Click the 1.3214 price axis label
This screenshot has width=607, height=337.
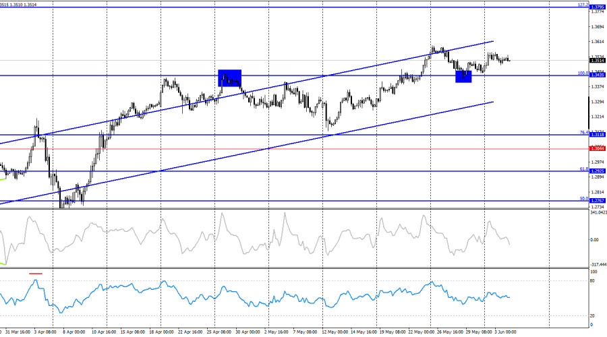tap(598, 117)
